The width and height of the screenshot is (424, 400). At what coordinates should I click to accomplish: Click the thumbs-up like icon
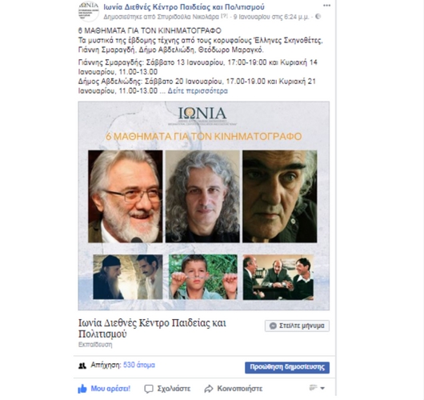(x=82, y=389)
